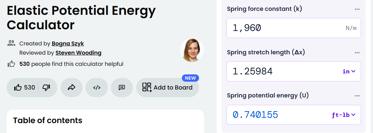Click the N/m unit label

point(351,28)
